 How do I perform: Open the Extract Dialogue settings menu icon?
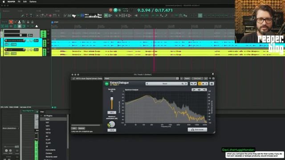coord(212,84)
